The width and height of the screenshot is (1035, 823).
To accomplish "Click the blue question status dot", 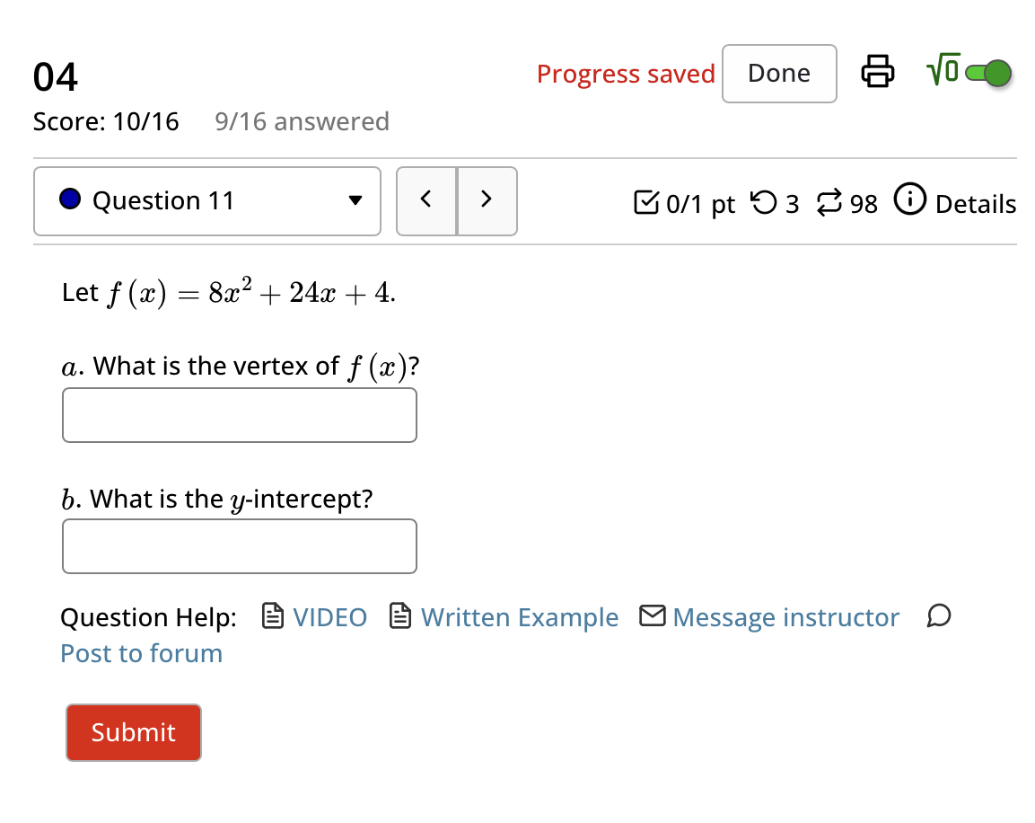I will coord(71,200).
